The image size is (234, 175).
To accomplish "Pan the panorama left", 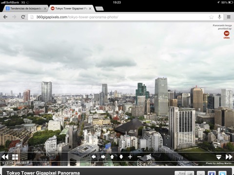I will [94, 157].
